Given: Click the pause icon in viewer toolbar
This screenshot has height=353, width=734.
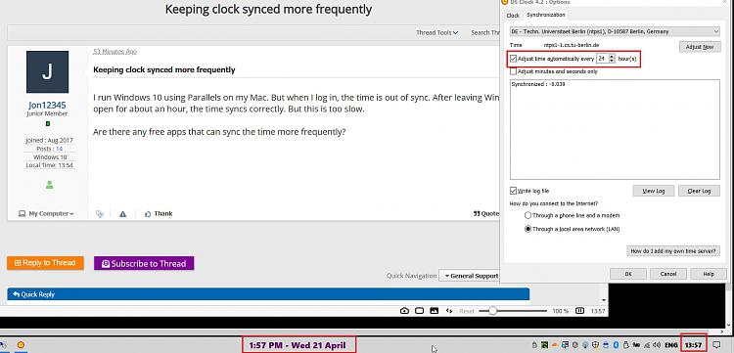Looking at the screenshot, I should [579, 310].
